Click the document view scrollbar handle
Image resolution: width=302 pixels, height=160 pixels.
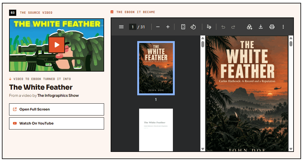[x=291, y=44]
